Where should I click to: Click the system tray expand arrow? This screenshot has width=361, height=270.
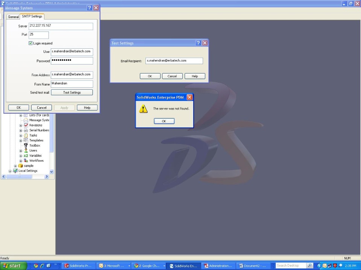[x=319, y=266]
